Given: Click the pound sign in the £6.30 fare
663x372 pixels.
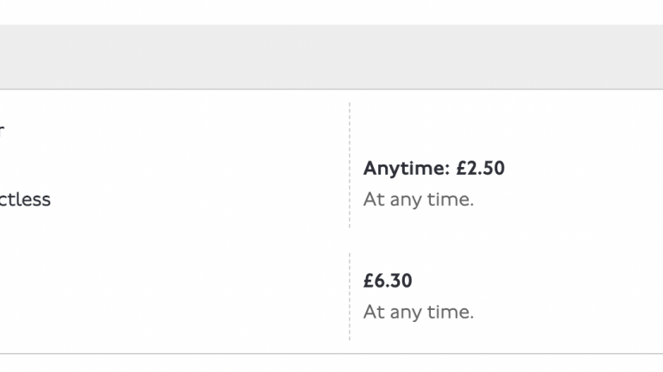Looking at the screenshot, I should [369, 281].
